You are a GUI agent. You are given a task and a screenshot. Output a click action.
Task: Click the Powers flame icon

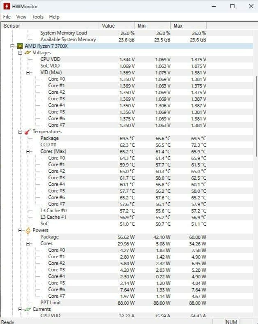pos(28,230)
